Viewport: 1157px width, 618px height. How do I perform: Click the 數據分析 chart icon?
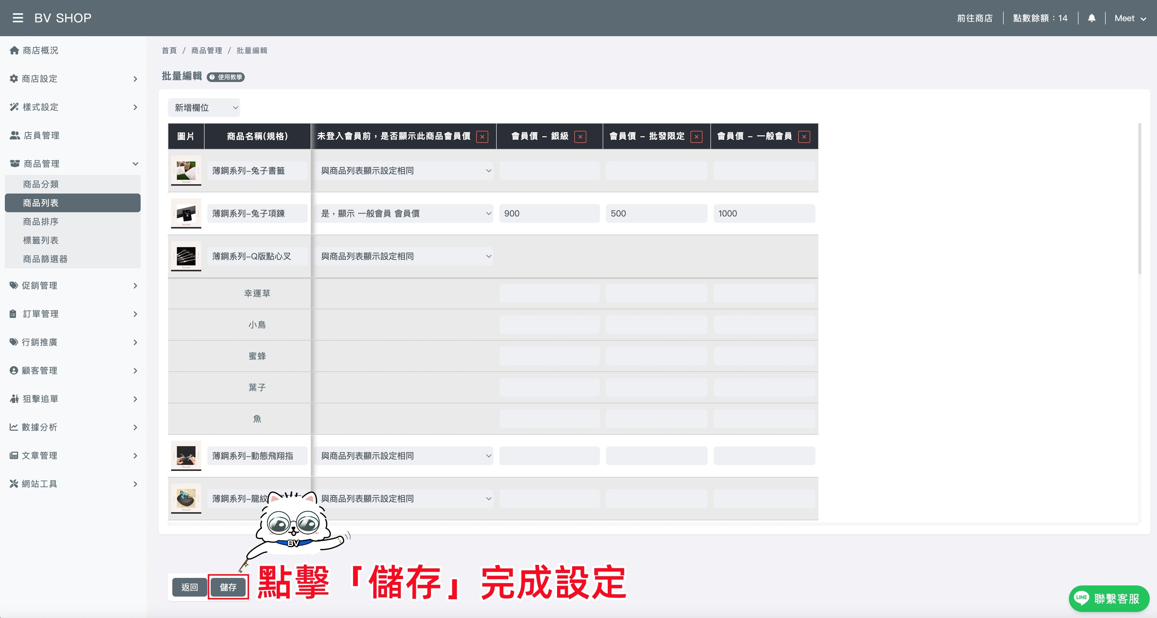(14, 427)
